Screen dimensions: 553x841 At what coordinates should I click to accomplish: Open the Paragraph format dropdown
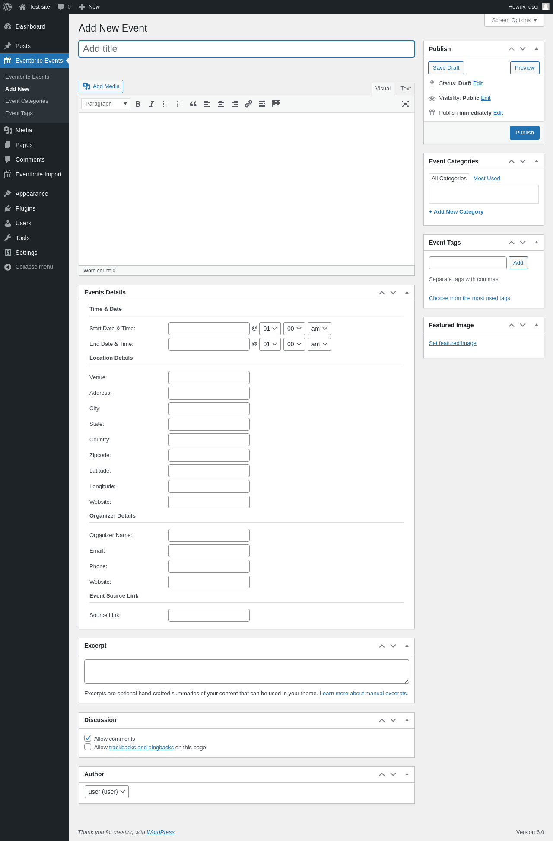click(106, 104)
